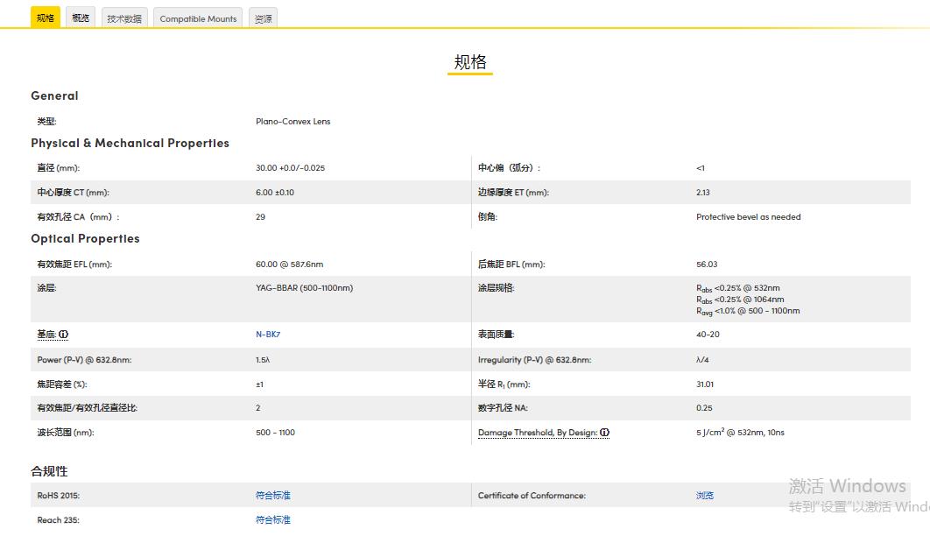The image size is (930, 536).
Task: Open the 资源 tab
Action: pyautogui.click(x=263, y=17)
